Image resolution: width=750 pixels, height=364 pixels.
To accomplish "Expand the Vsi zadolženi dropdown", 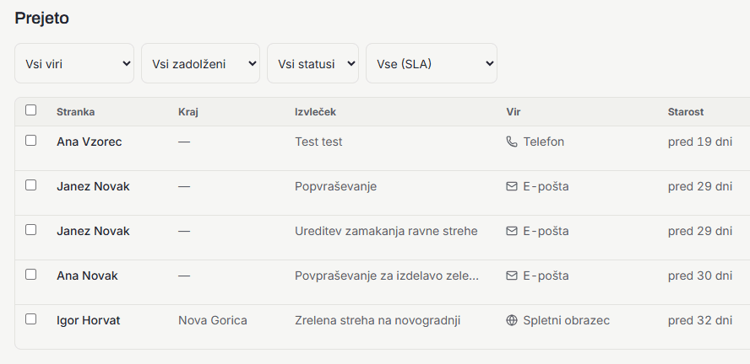I will 200,63.
